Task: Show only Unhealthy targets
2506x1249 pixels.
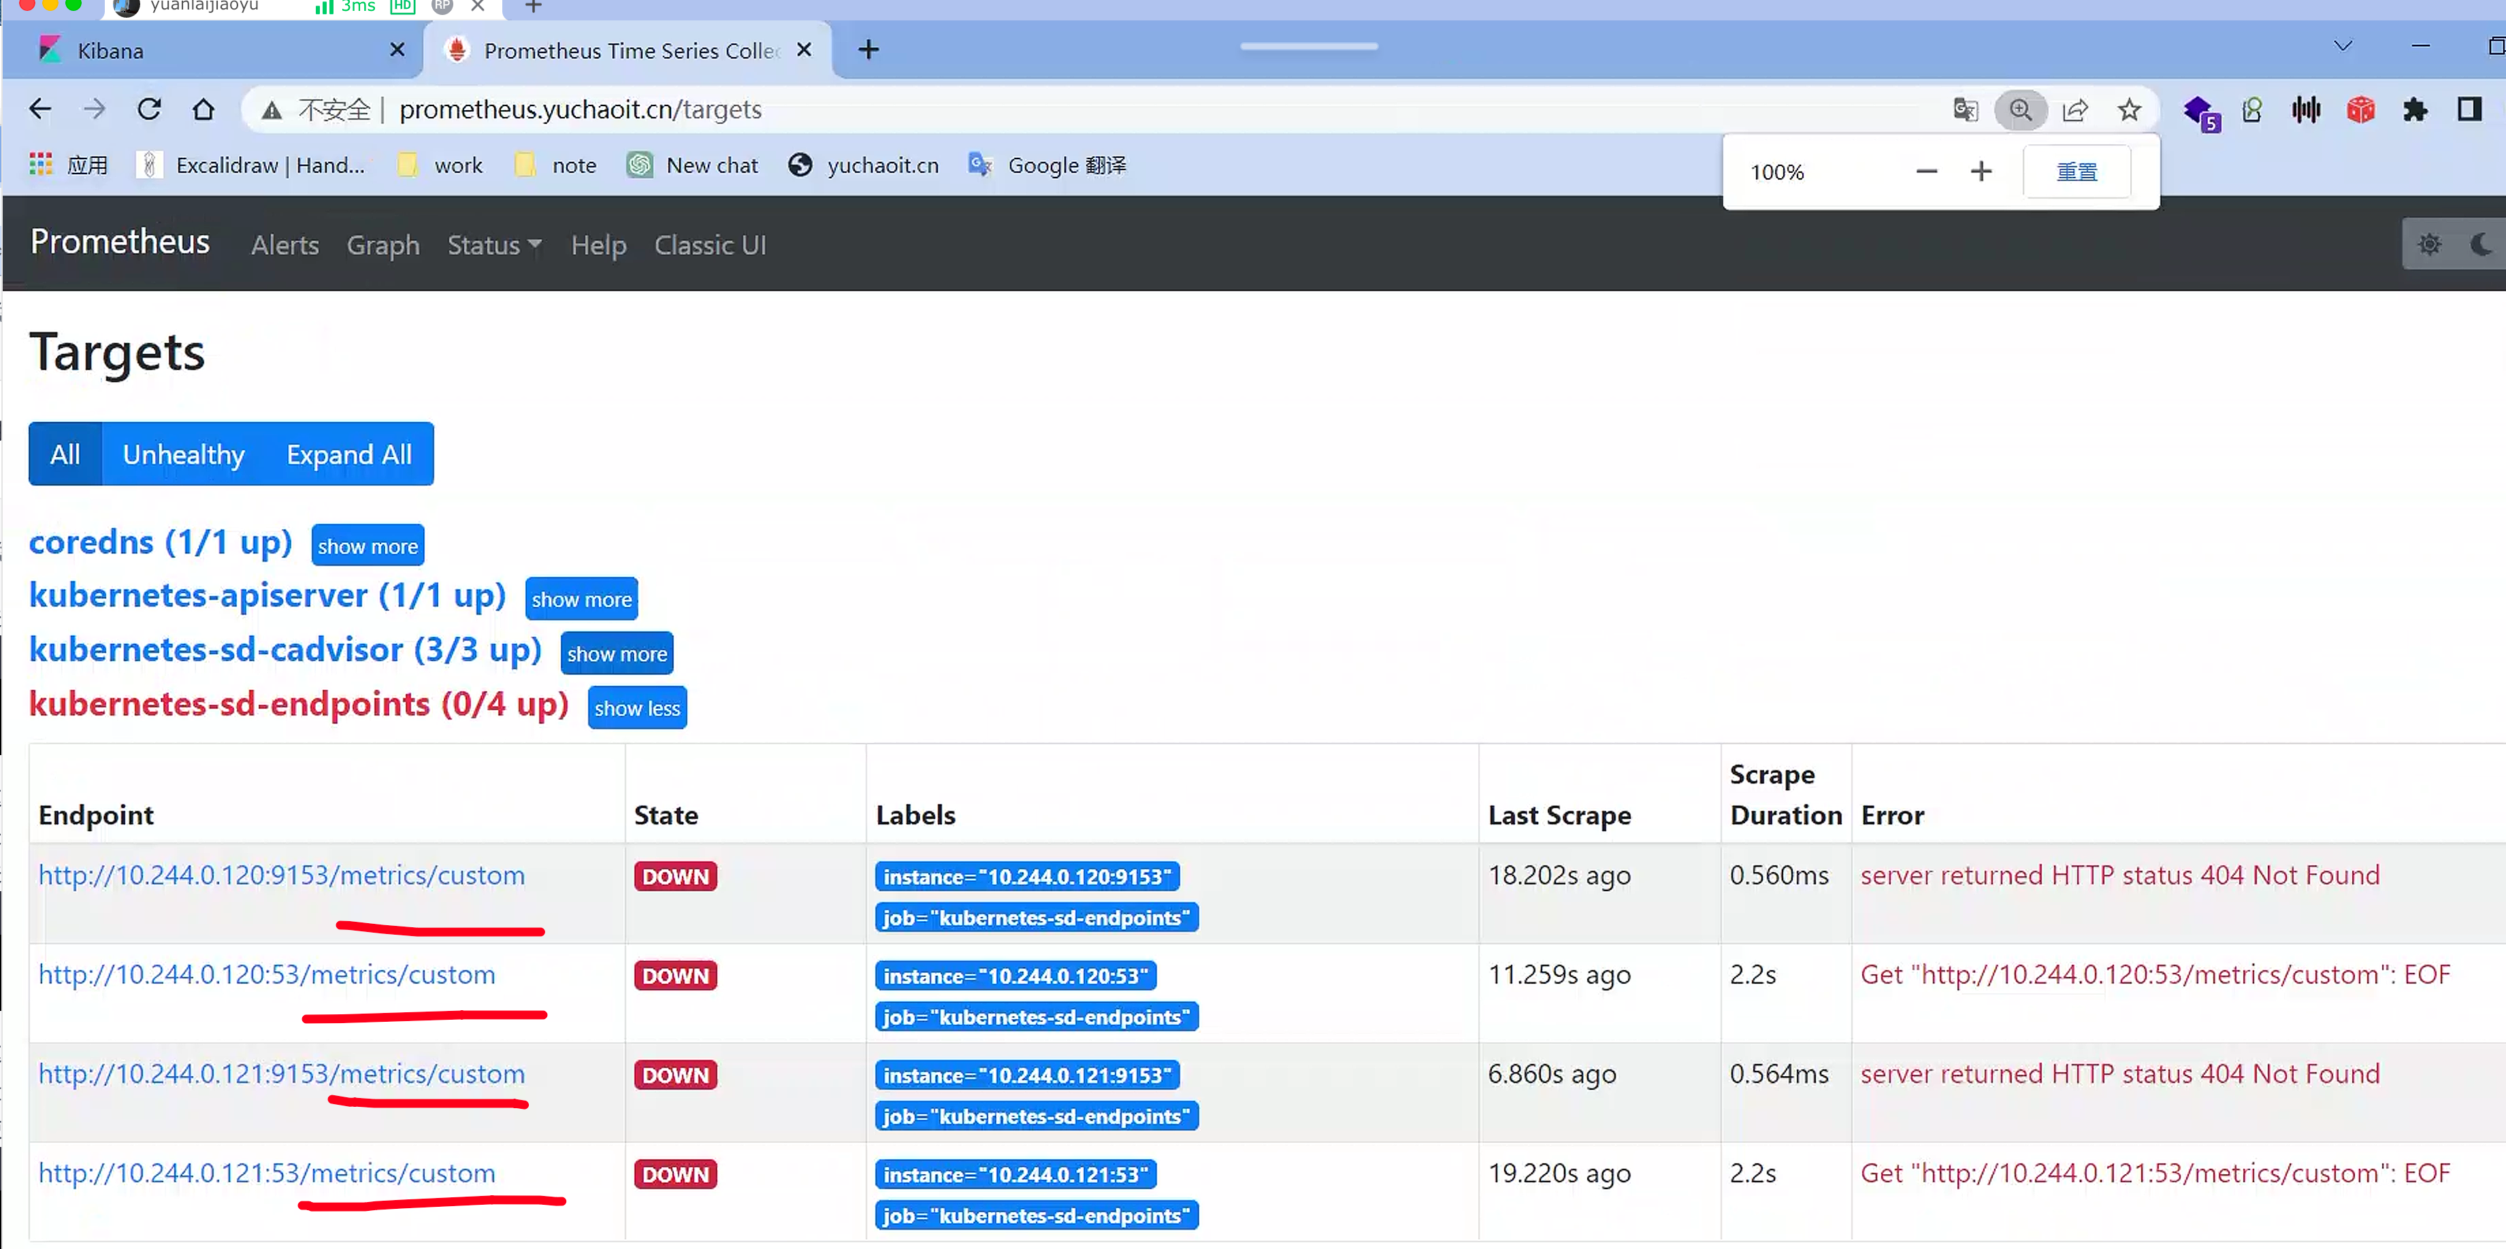Action: [183, 454]
